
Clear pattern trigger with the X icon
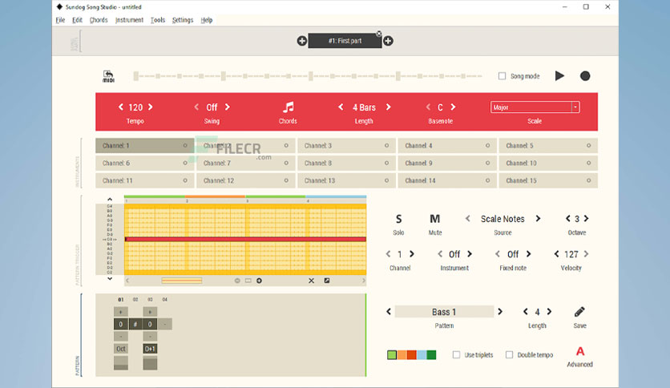point(311,281)
